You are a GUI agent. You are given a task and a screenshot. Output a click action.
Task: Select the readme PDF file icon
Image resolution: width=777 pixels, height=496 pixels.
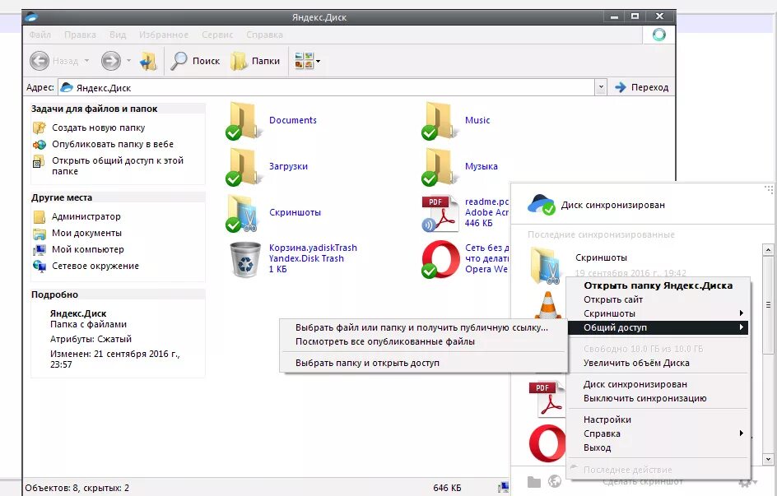(x=440, y=213)
